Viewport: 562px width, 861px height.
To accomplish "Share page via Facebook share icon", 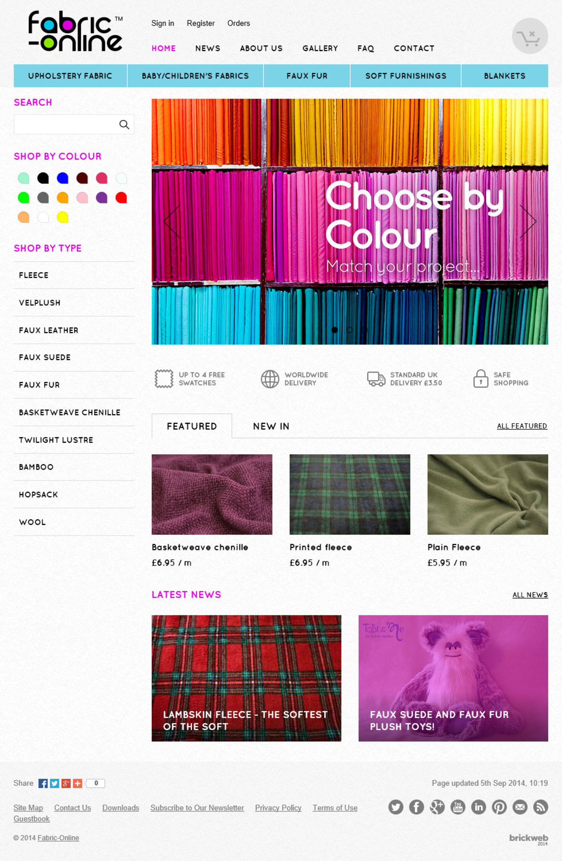I will [43, 783].
